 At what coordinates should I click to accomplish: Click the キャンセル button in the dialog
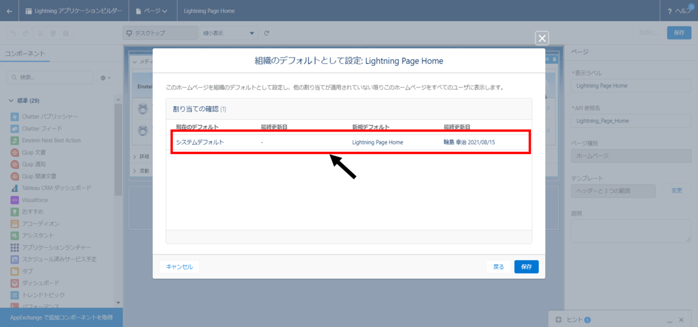(179, 266)
